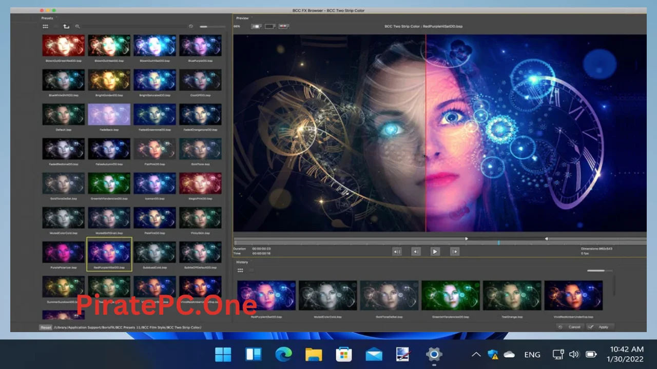Select the Default.bsp preset
This screenshot has width=657, height=369.
(63, 114)
